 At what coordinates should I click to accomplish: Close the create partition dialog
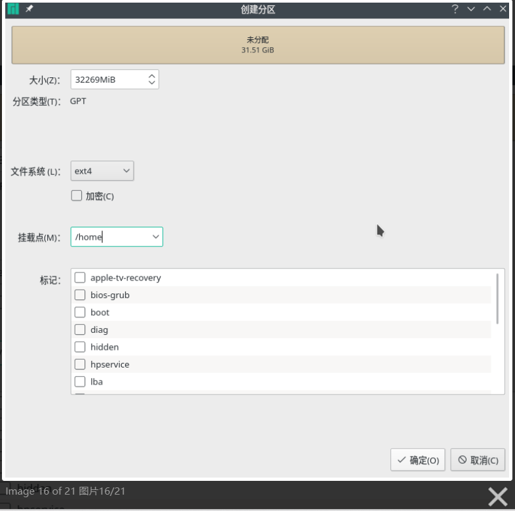503,9
